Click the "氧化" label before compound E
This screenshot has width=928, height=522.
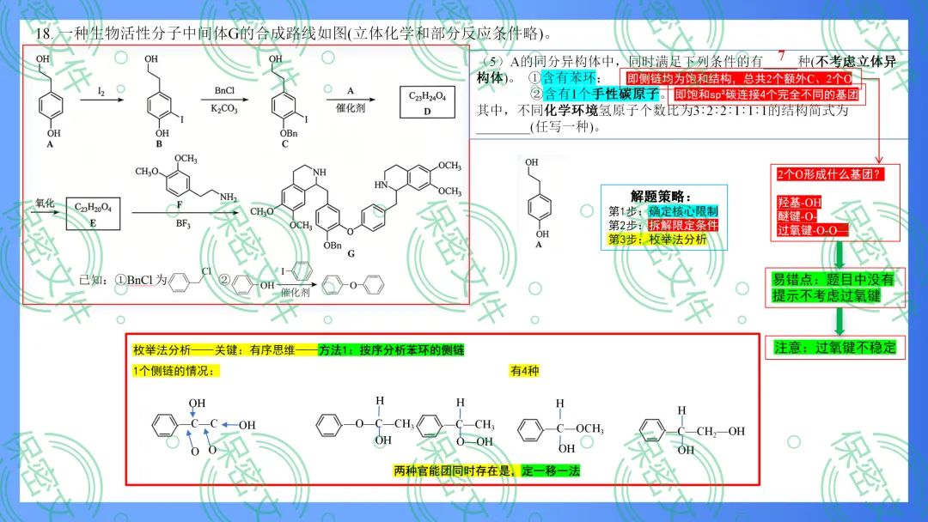point(45,203)
